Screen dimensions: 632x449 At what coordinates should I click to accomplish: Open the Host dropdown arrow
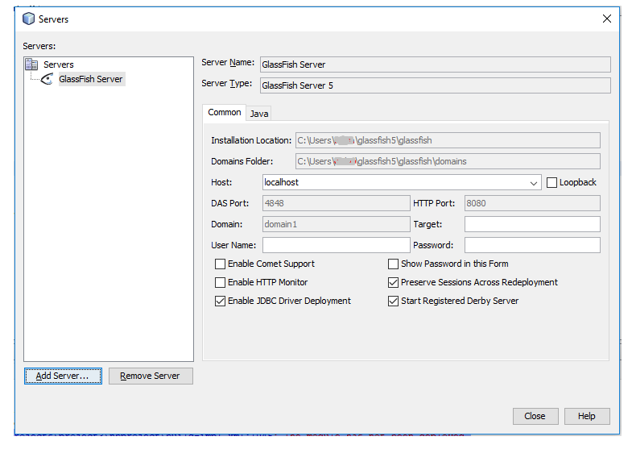coord(534,183)
